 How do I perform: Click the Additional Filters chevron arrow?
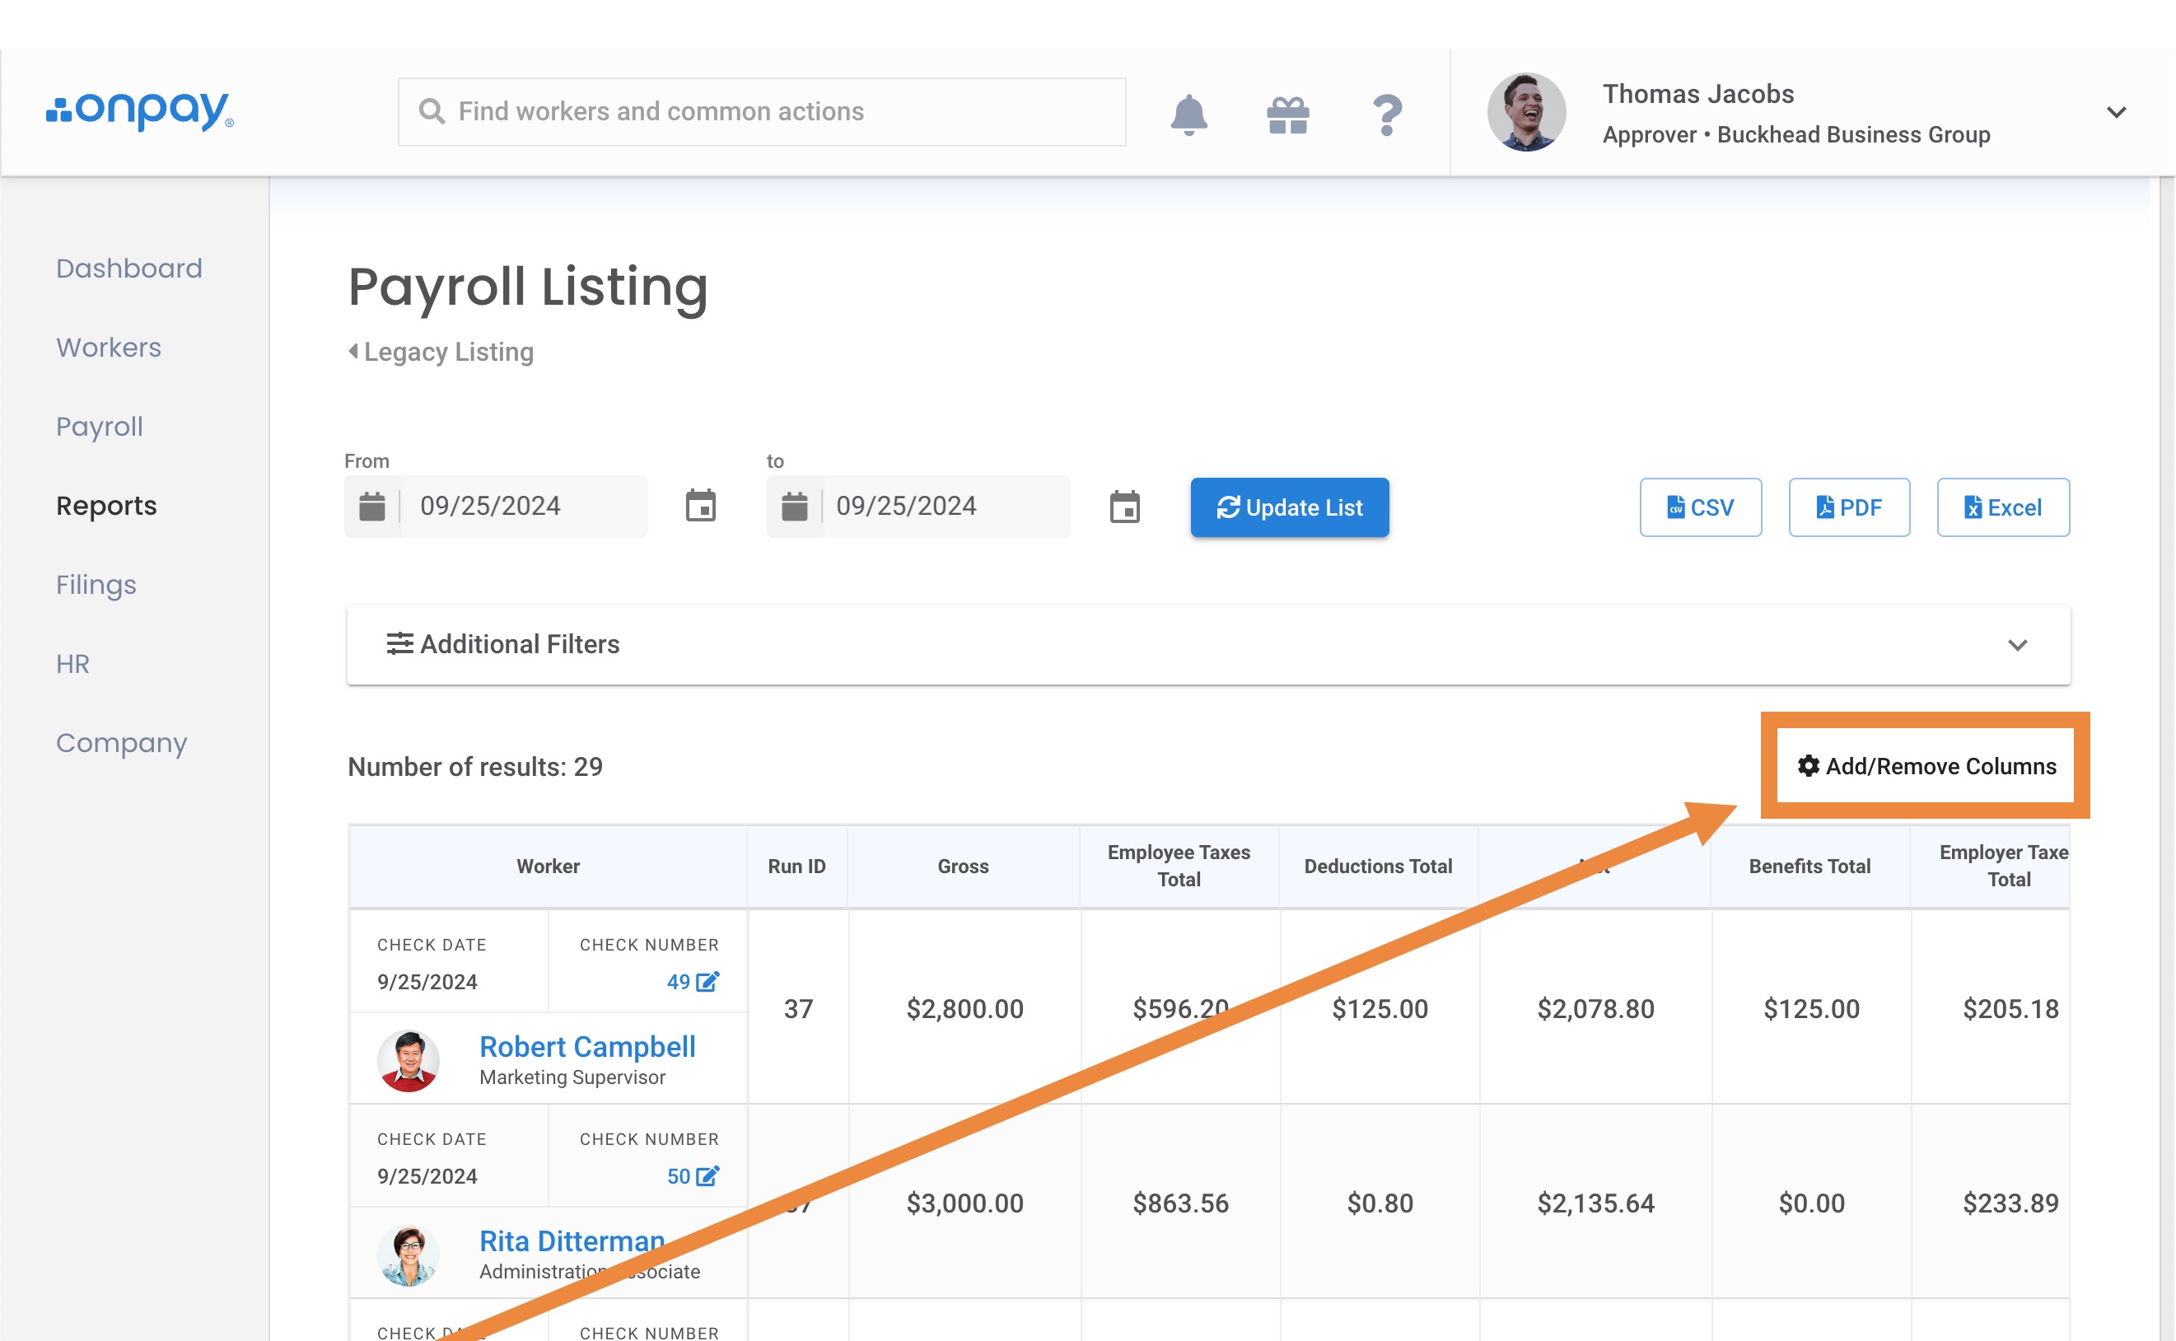[x=2018, y=645]
